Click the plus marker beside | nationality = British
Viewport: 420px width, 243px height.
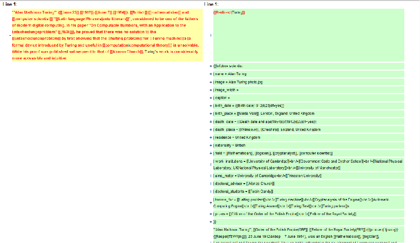(211, 145)
